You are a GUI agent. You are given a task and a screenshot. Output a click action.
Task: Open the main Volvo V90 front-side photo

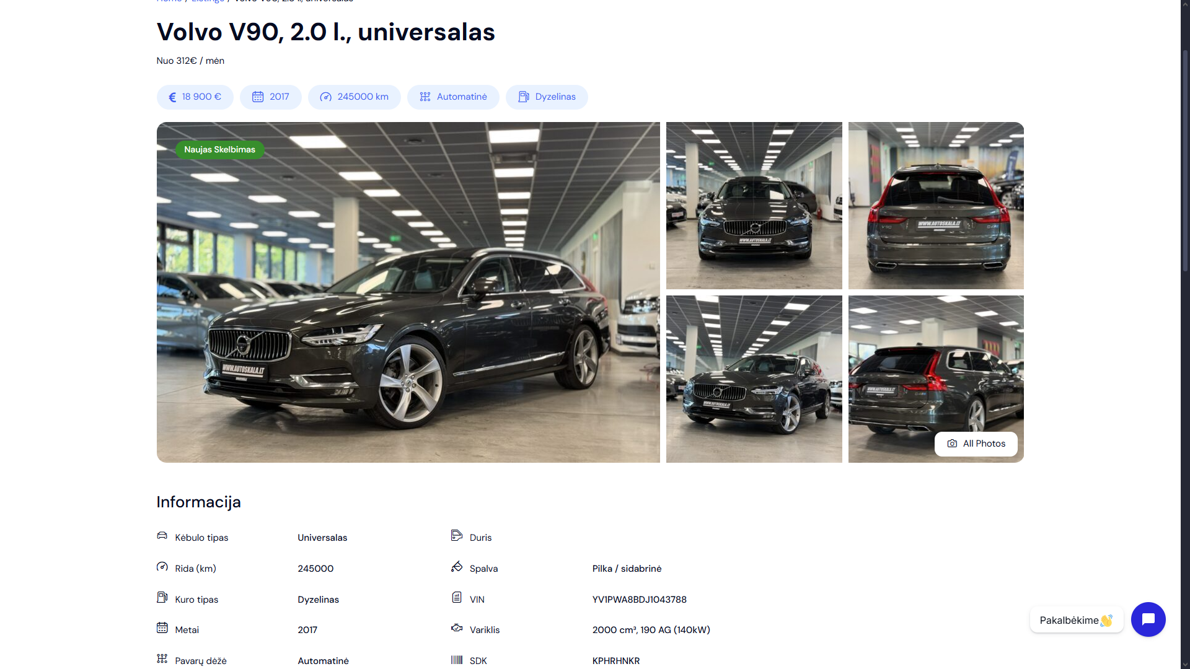pyautogui.click(x=408, y=292)
